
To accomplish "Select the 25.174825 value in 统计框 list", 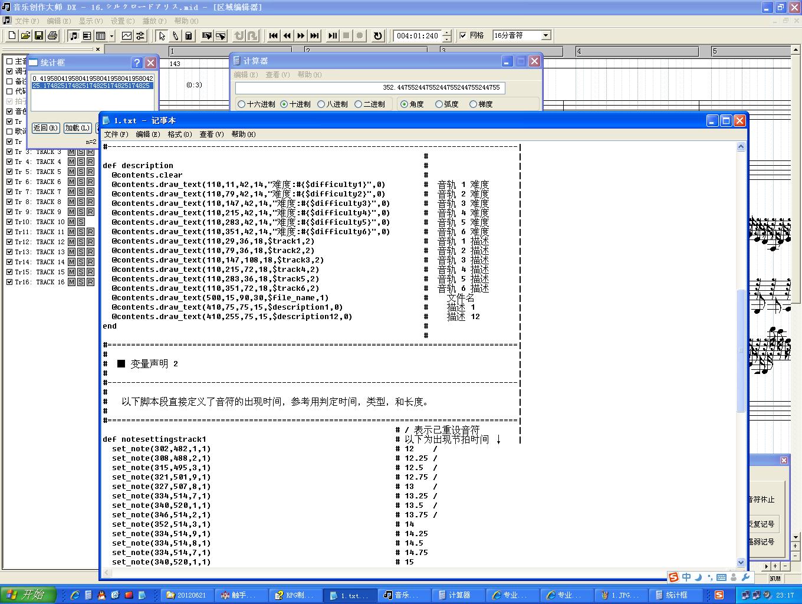I will (x=93, y=86).
